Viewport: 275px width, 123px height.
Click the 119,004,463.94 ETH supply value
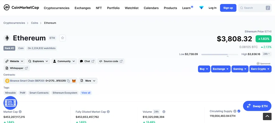coord(223,116)
